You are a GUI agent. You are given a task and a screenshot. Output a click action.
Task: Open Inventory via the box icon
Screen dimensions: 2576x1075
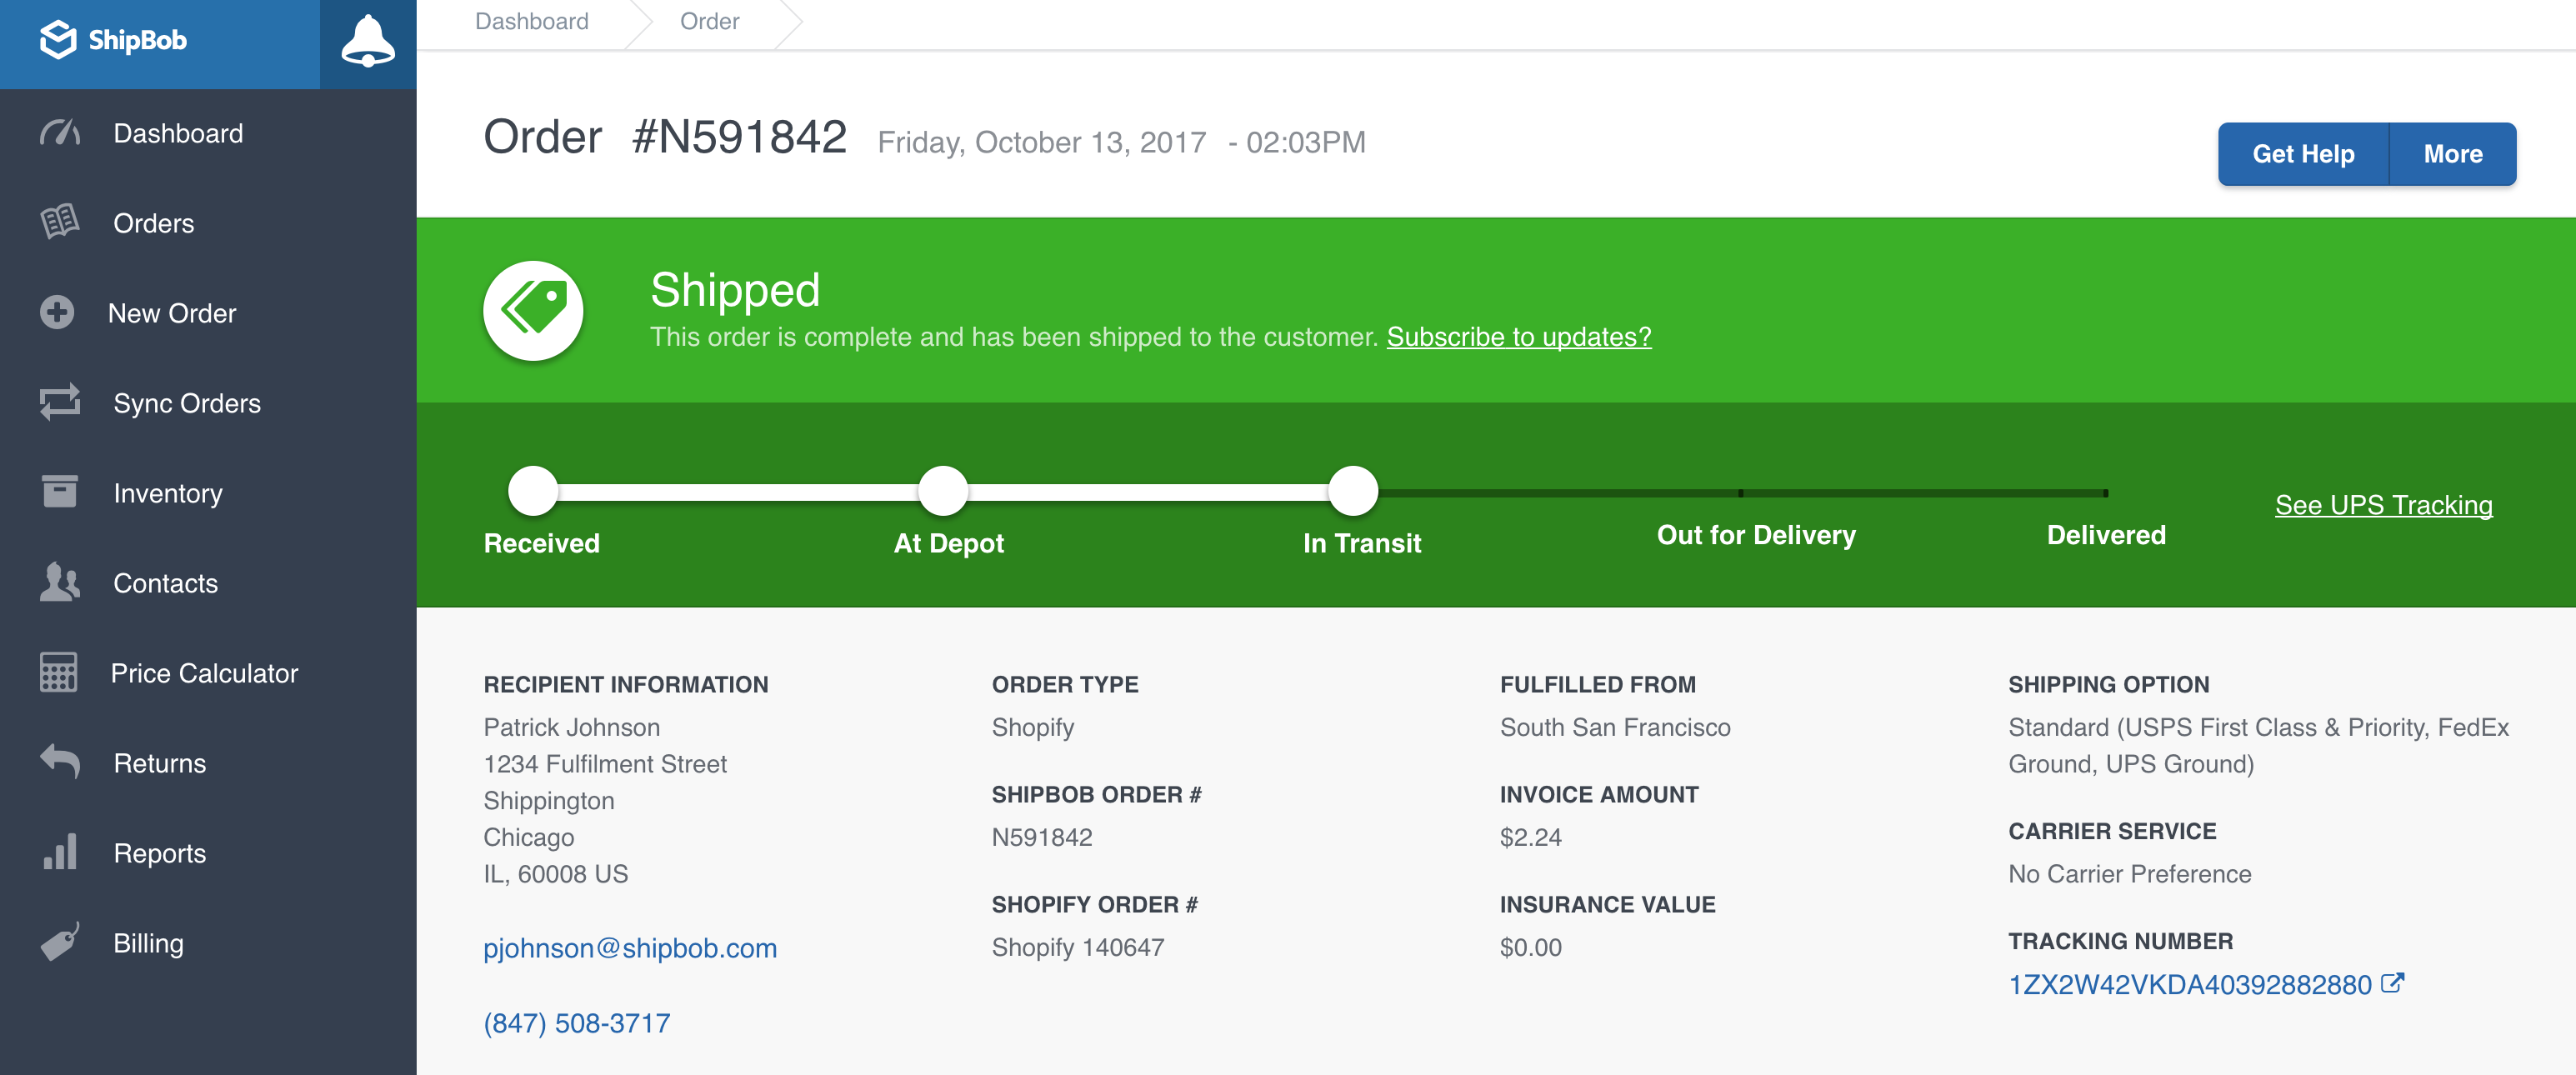click(x=59, y=492)
